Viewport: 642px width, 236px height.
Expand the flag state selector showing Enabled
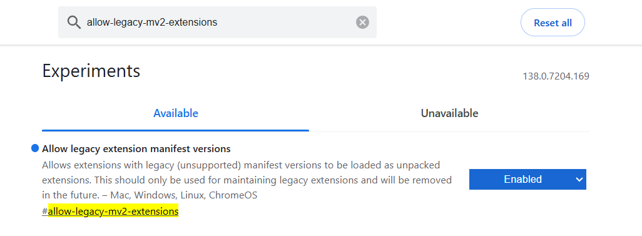pyautogui.click(x=527, y=179)
